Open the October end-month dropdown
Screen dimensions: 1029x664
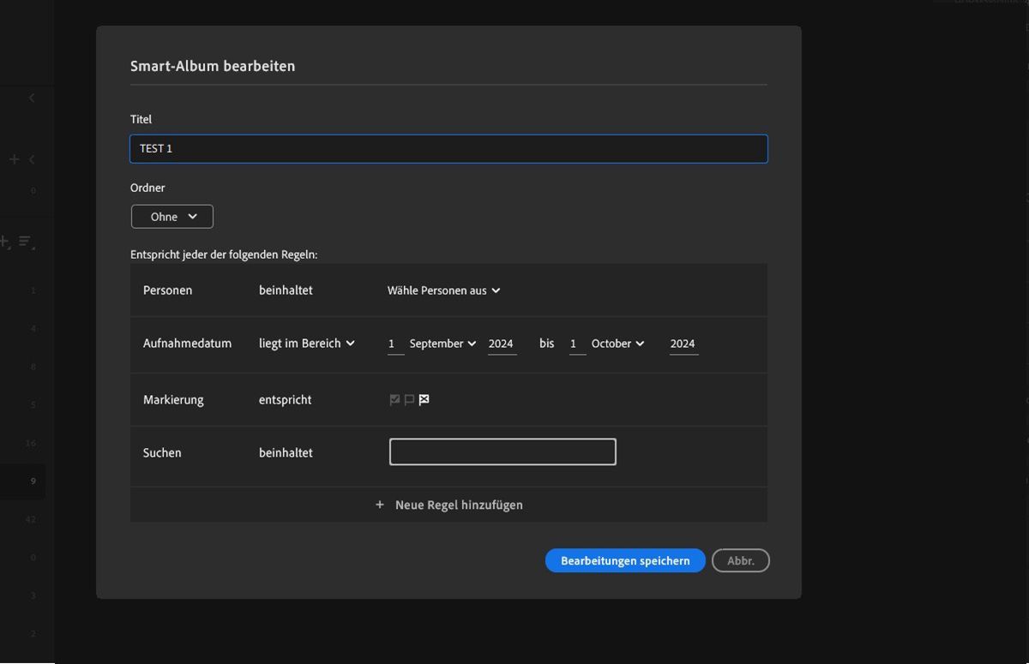[617, 343]
